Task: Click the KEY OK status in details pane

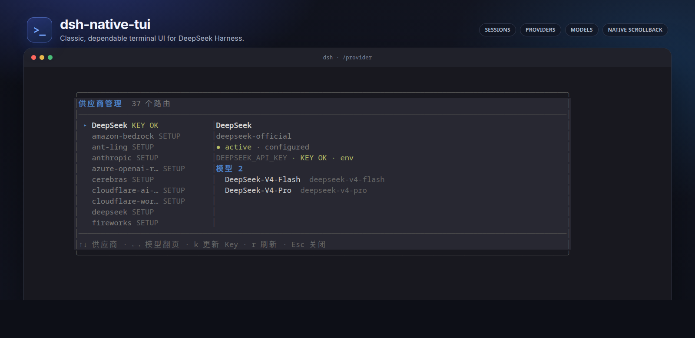Action: tap(314, 158)
